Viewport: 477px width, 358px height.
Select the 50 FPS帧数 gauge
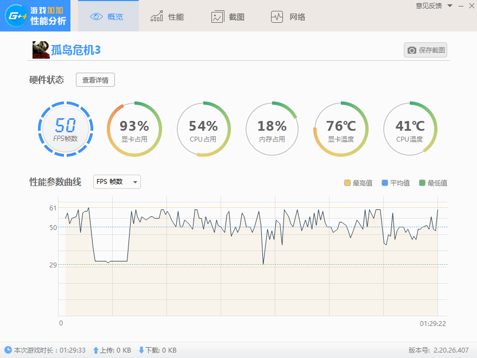coord(66,129)
